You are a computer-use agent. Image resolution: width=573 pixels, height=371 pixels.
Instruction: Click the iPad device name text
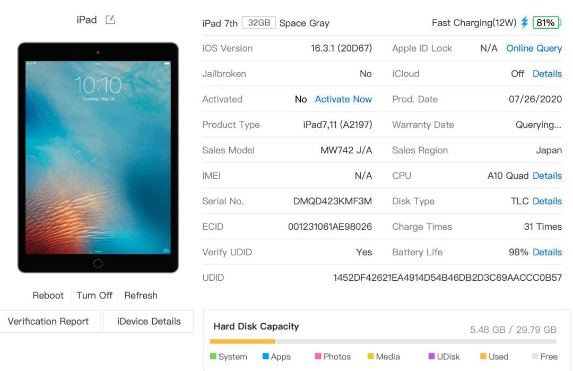coord(86,20)
